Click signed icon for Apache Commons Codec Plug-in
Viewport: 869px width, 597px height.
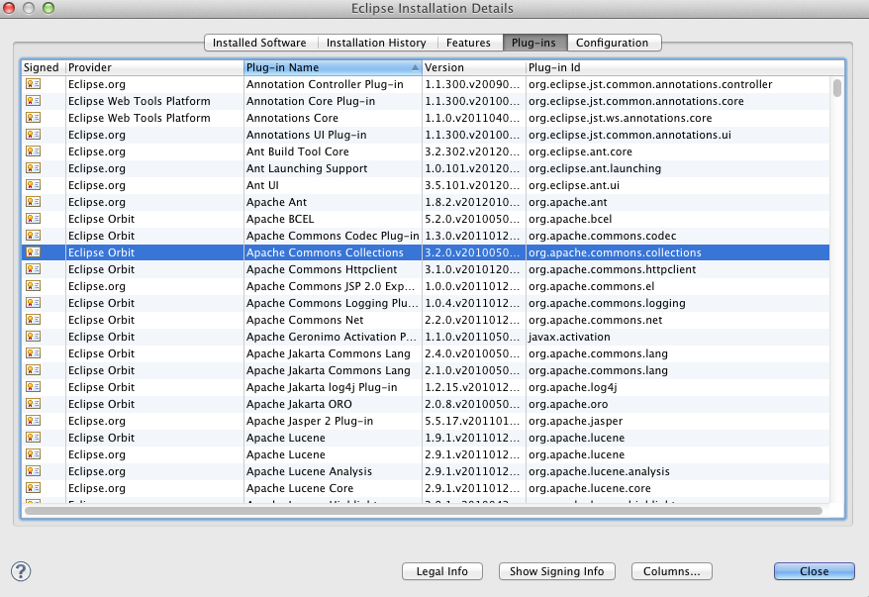pyautogui.click(x=34, y=236)
